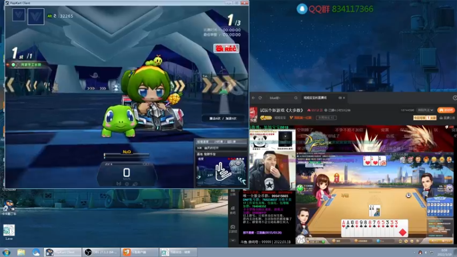Click the weekly ranking 41 outlined button
Image resolution: width=457 pixels, height=257 pixels.
tap(326, 118)
